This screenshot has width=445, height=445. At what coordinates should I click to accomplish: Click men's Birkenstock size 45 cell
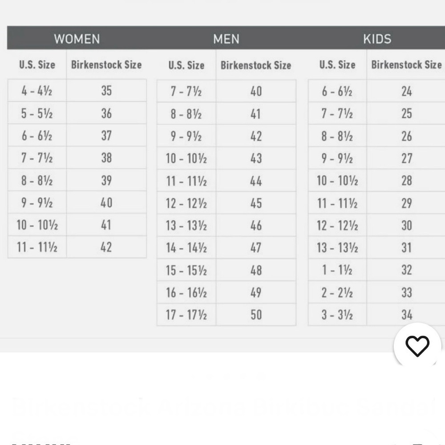[256, 203]
